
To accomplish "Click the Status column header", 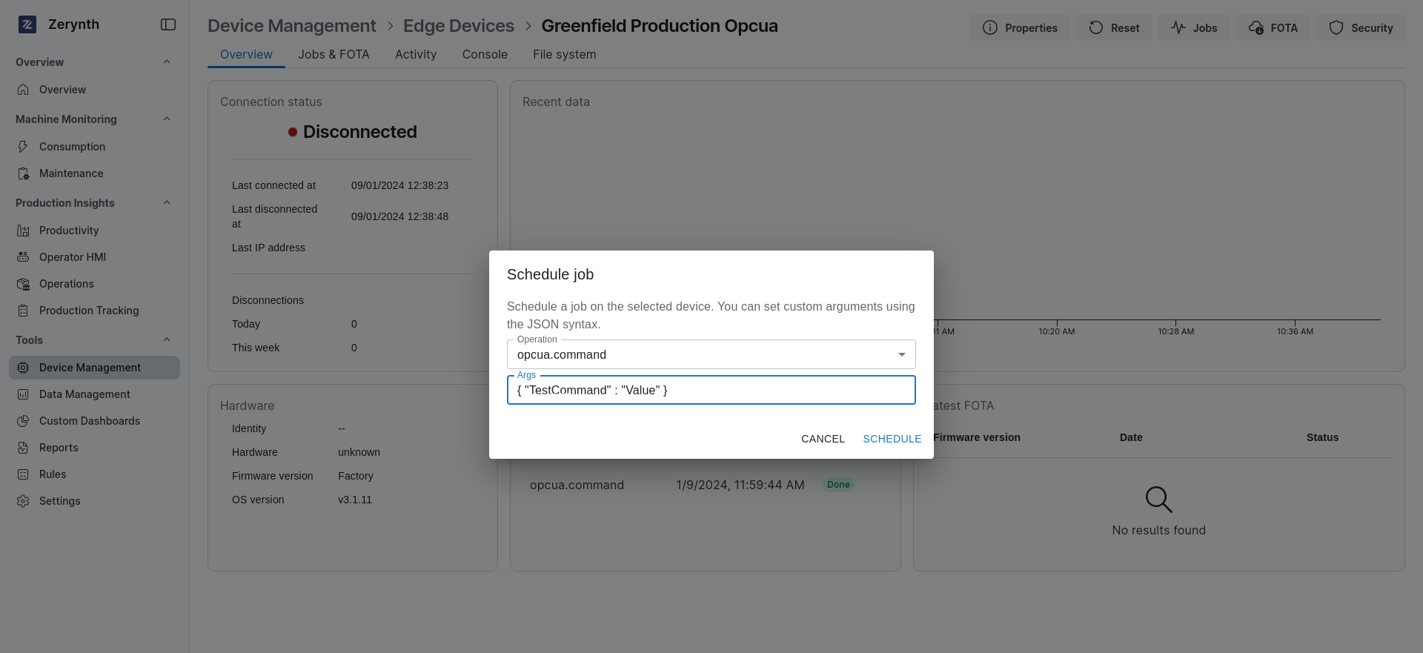I will (1322, 437).
